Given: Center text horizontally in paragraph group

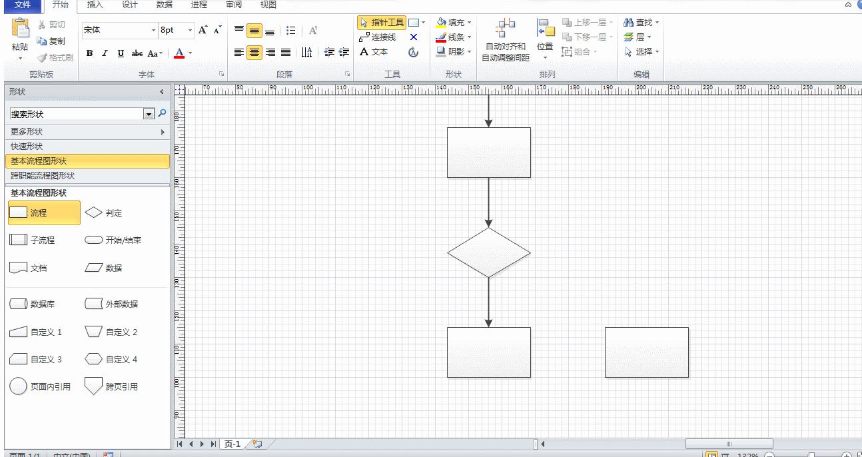Looking at the screenshot, I should (254, 53).
